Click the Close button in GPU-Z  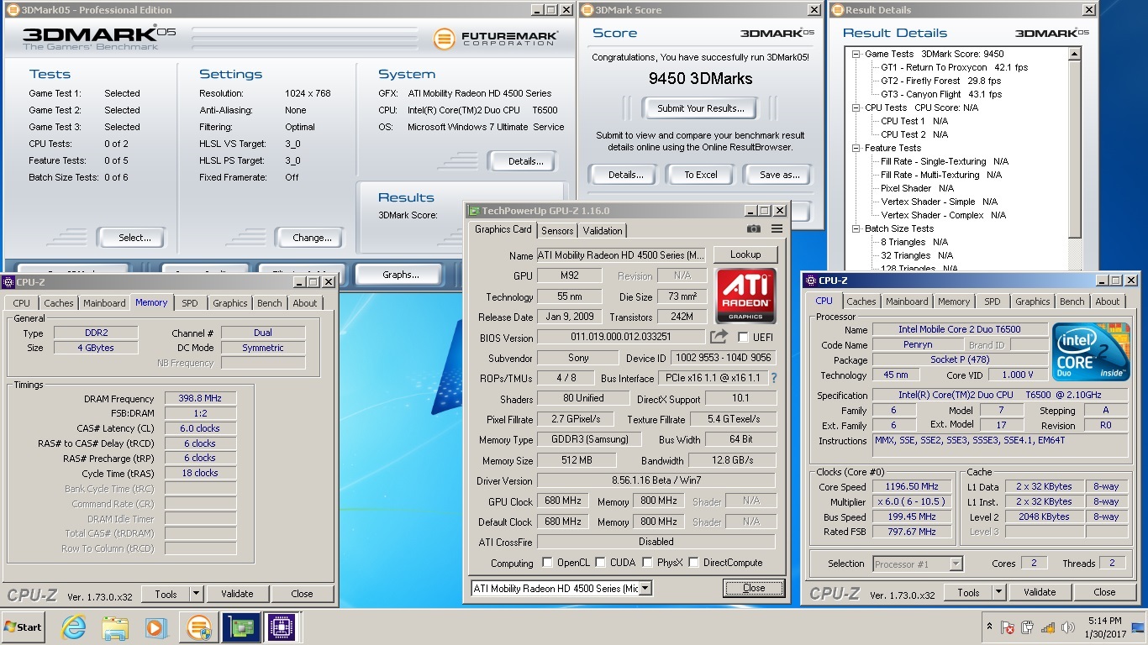754,588
